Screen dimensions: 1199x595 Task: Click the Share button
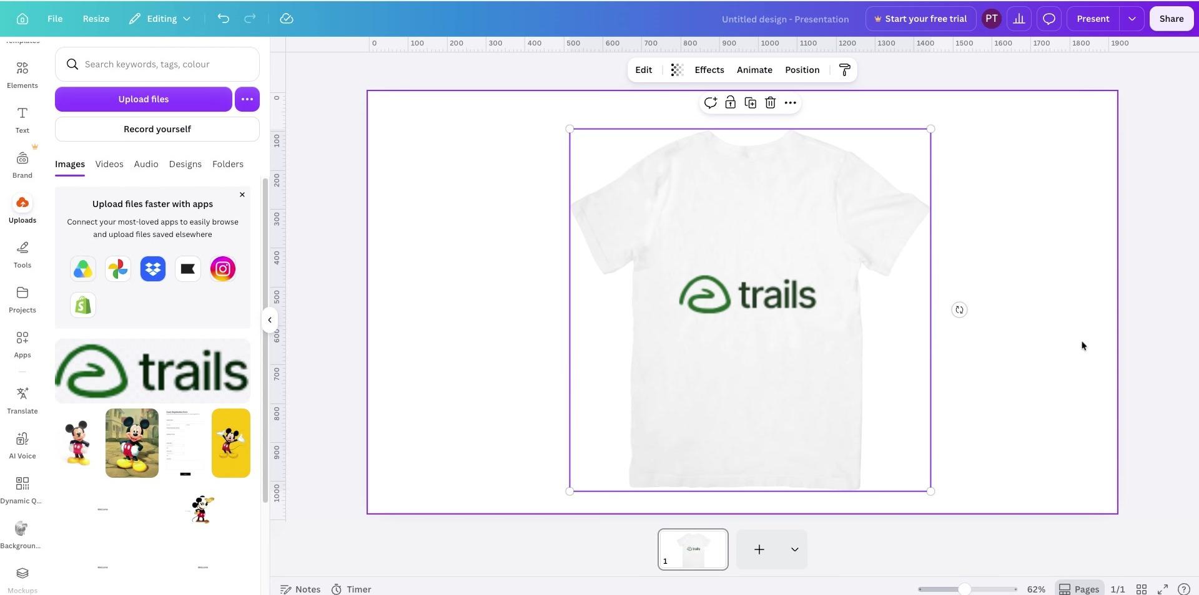(x=1172, y=19)
